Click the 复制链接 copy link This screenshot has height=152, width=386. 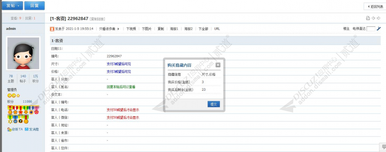(97, 19)
